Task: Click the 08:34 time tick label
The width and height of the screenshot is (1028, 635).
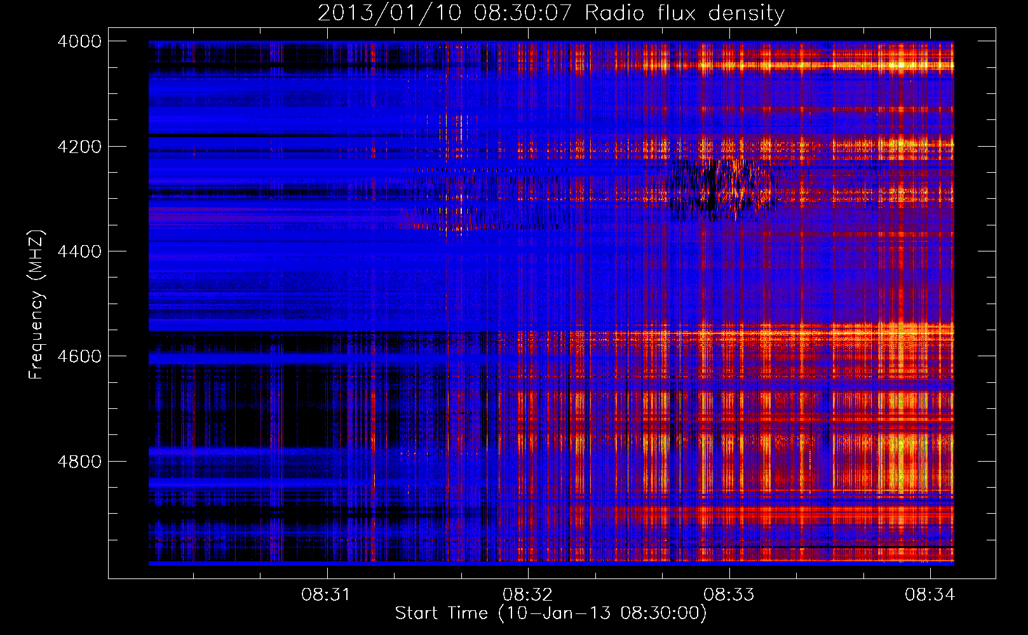Action: click(x=930, y=595)
